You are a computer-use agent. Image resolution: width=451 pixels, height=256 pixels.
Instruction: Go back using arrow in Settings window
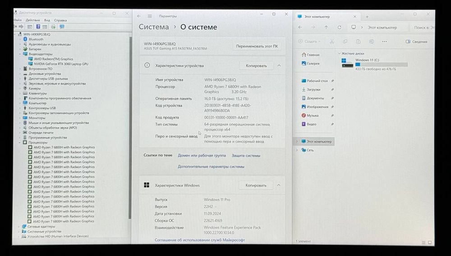139,16
